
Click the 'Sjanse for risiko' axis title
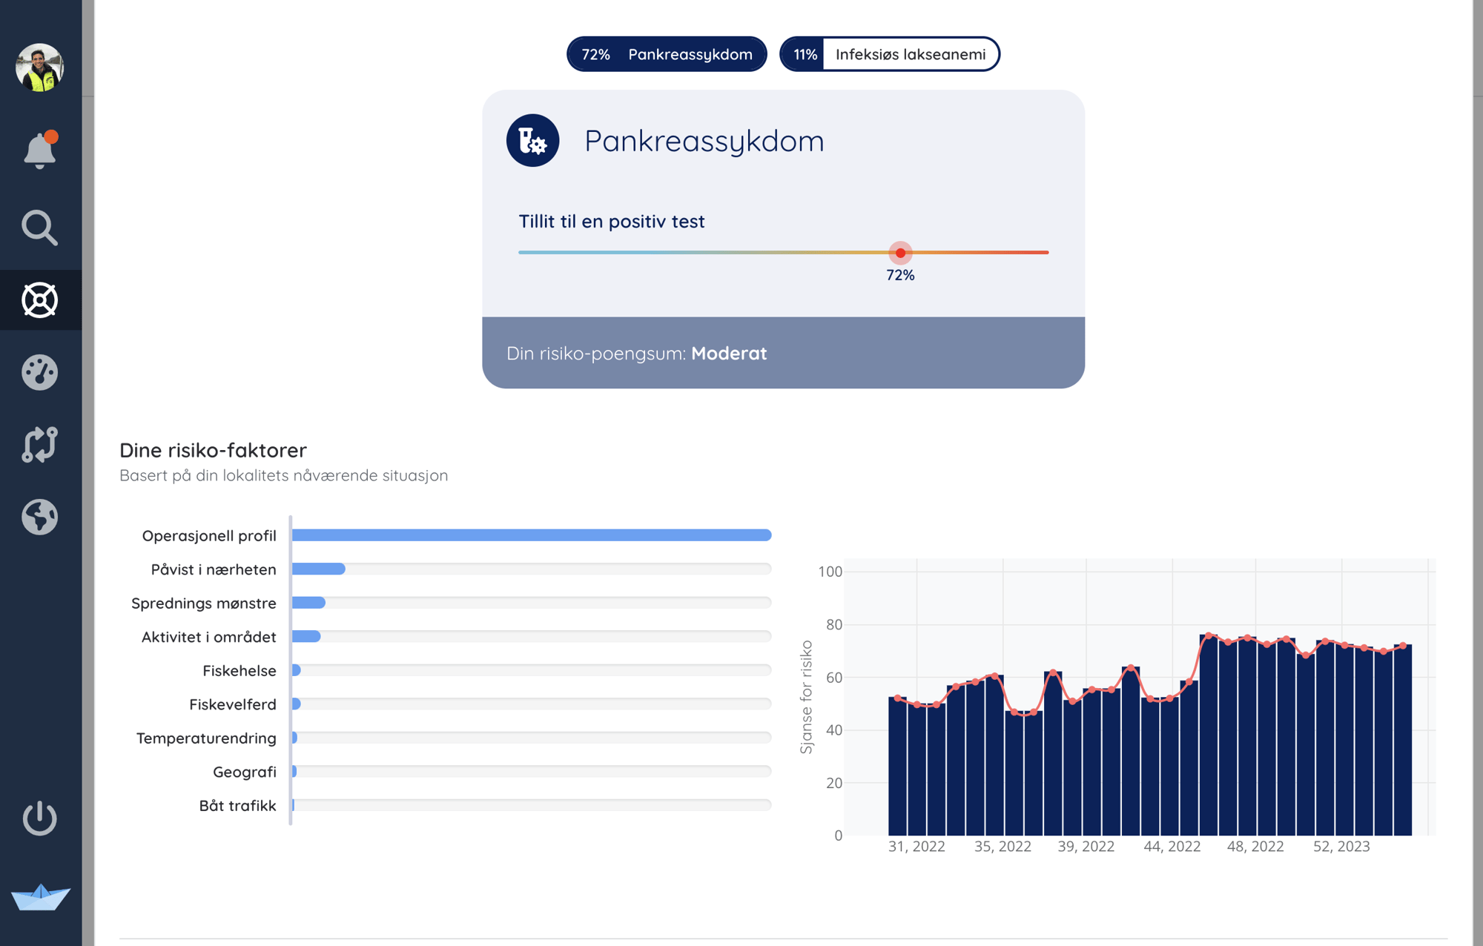[x=806, y=698]
